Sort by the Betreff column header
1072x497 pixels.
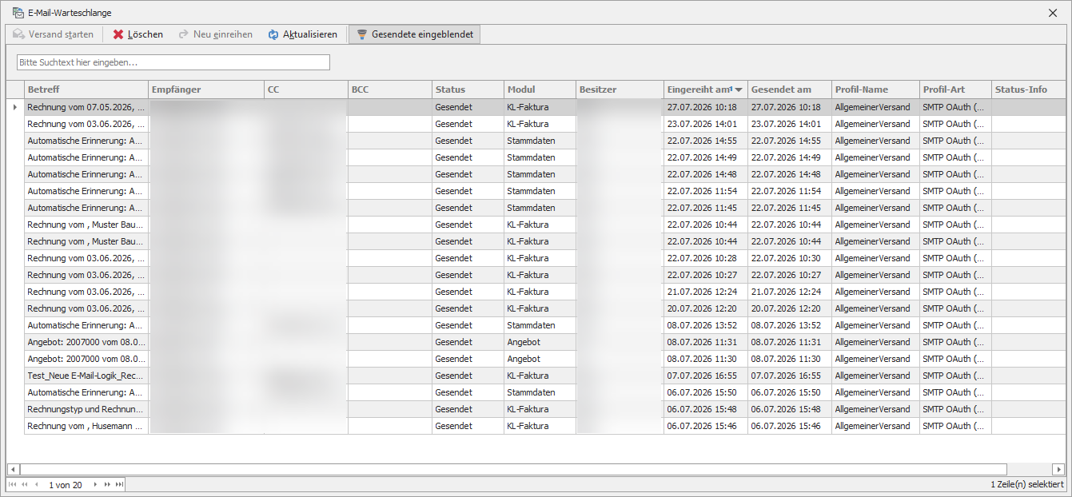click(x=86, y=89)
